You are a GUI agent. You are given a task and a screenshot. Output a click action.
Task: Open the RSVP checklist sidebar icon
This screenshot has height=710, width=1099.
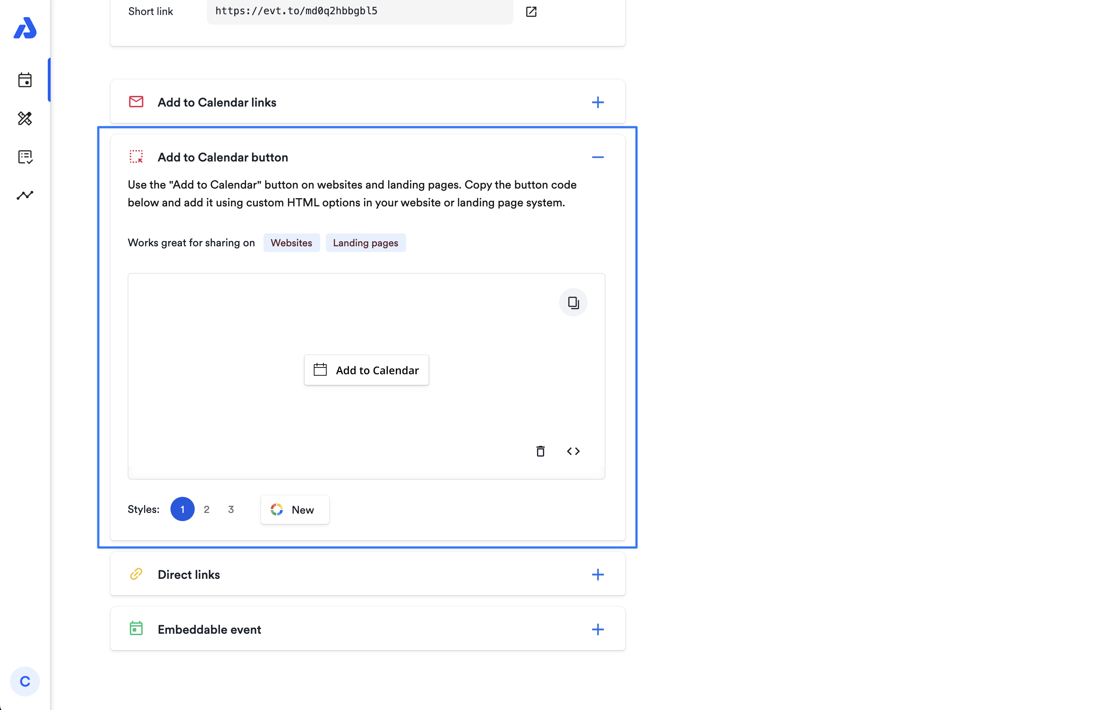pos(25,157)
